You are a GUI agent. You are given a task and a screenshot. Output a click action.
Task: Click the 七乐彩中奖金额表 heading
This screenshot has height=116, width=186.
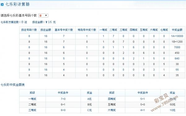13,85
